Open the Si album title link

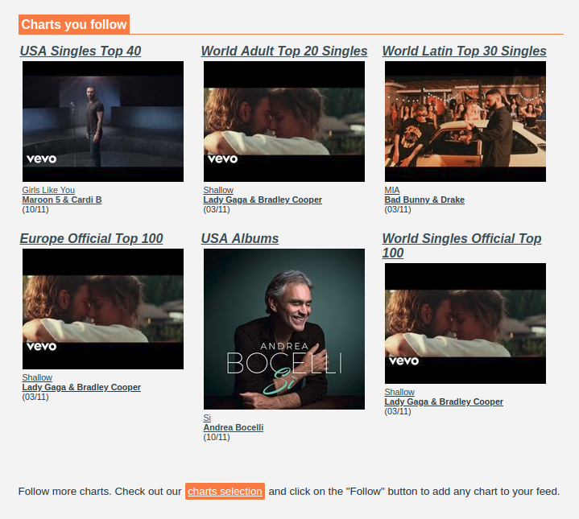point(207,418)
